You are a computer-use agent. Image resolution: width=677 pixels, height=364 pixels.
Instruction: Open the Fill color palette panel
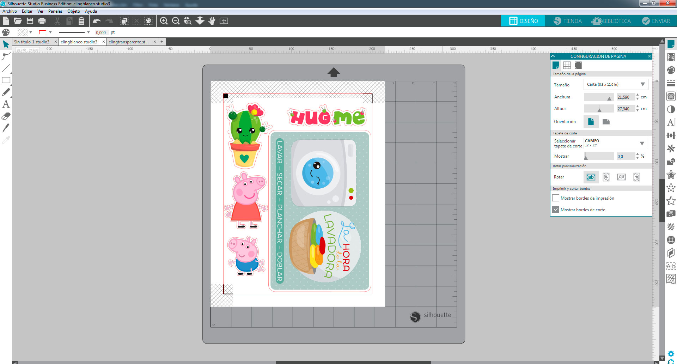pyautogui.click(x=671, y=70)
